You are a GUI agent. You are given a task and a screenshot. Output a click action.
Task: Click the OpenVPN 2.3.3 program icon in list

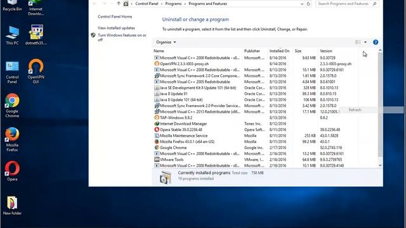click(x=157, y=63)
